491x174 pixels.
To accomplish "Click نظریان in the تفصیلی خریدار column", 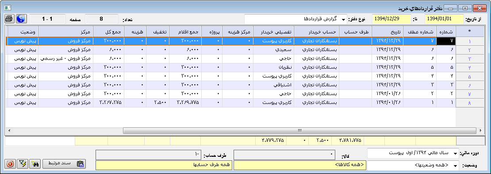I will [x=274, y=68].
